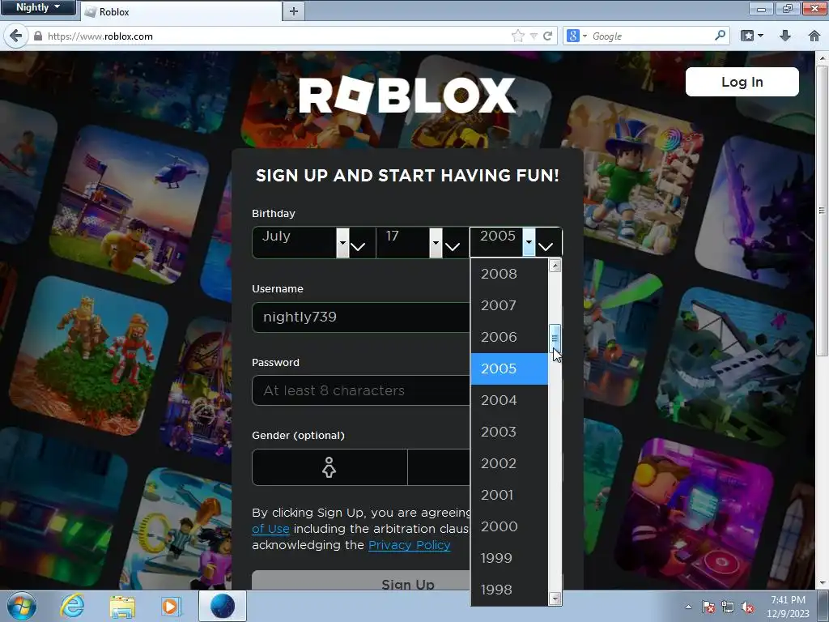Screen dimensions: 829x622
Task: Click the search magnifier icon
Action: coord(720,36)
